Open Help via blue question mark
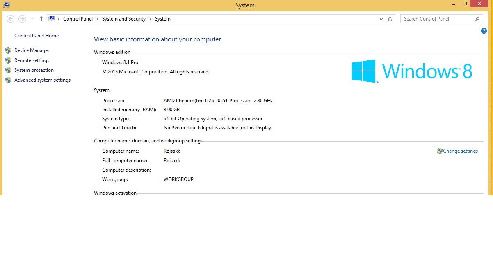The image size is (493, 266). click(x=484, y=31)
